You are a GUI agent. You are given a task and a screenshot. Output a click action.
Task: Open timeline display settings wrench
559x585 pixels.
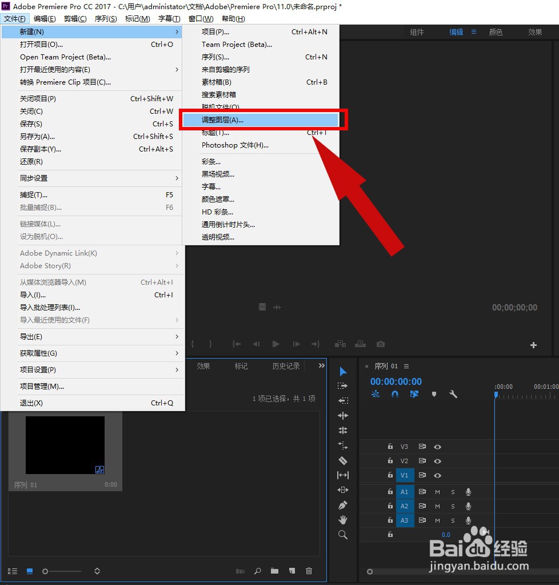tap(453, 394)
